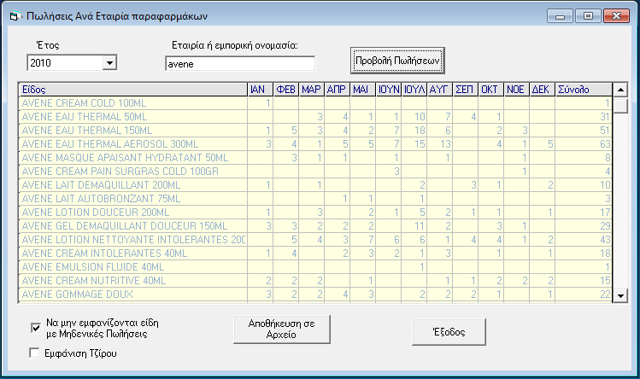Click the ΑΠΡ column header
The image size is (640, 379).
(338, 90)
